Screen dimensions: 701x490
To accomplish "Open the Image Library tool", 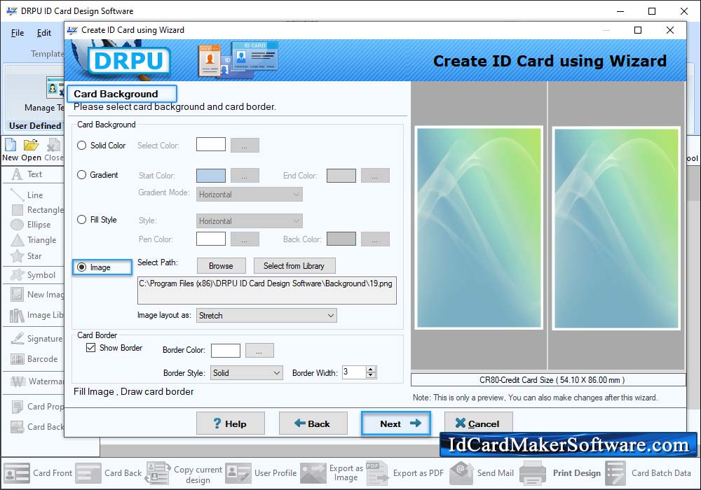I will point(38,315).
